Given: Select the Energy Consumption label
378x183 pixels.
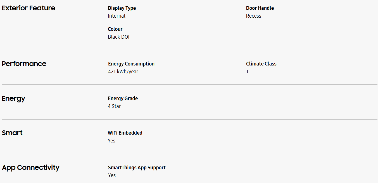Looking at the screenshot, I should click(131, 64).
